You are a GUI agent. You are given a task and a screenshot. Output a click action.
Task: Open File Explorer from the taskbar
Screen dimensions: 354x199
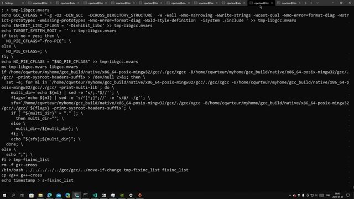tap(40, 195)
